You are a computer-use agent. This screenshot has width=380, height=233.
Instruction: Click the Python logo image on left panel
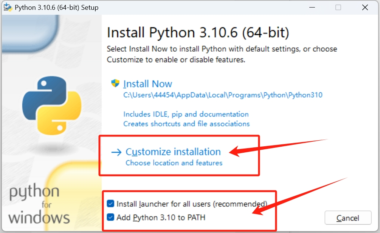52,106
